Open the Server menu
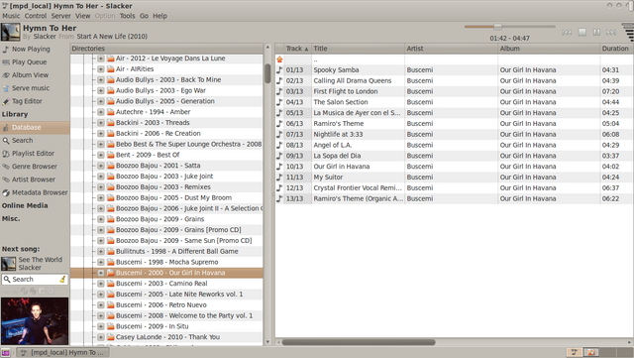Screen dimensions: 634x358 click(x=61, y=16)
